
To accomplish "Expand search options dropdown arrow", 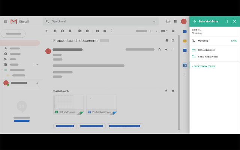I will click(x=154, y=21).
